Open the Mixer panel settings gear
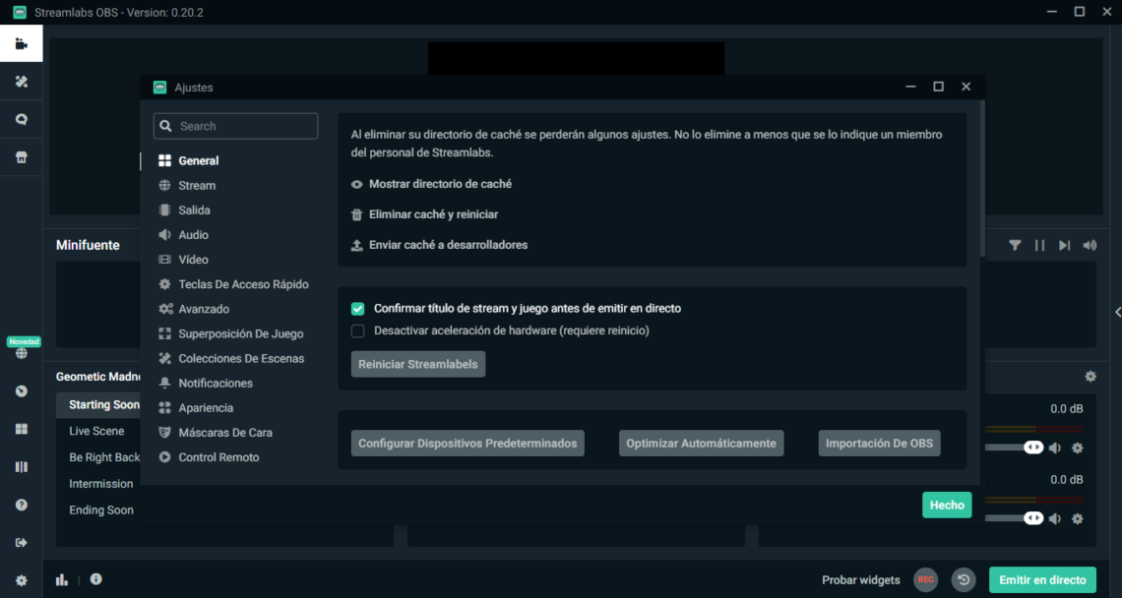Image resolution: width=1122 pixels, height=598 pixels. [1091, 376]
